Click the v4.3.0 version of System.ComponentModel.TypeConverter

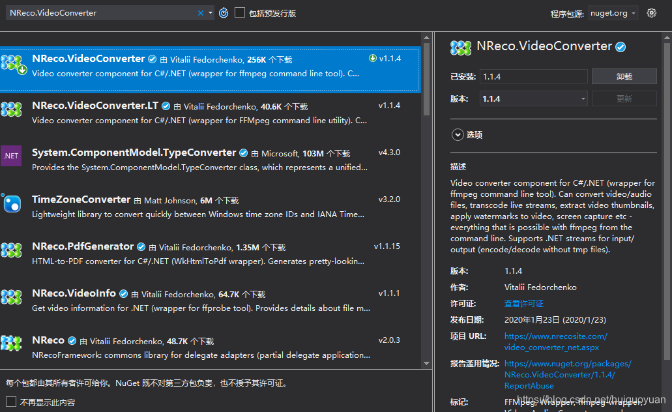[389, 153]
